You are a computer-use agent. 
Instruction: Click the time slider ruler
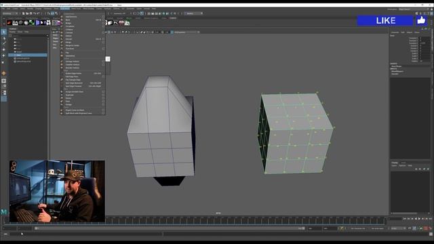194,220
